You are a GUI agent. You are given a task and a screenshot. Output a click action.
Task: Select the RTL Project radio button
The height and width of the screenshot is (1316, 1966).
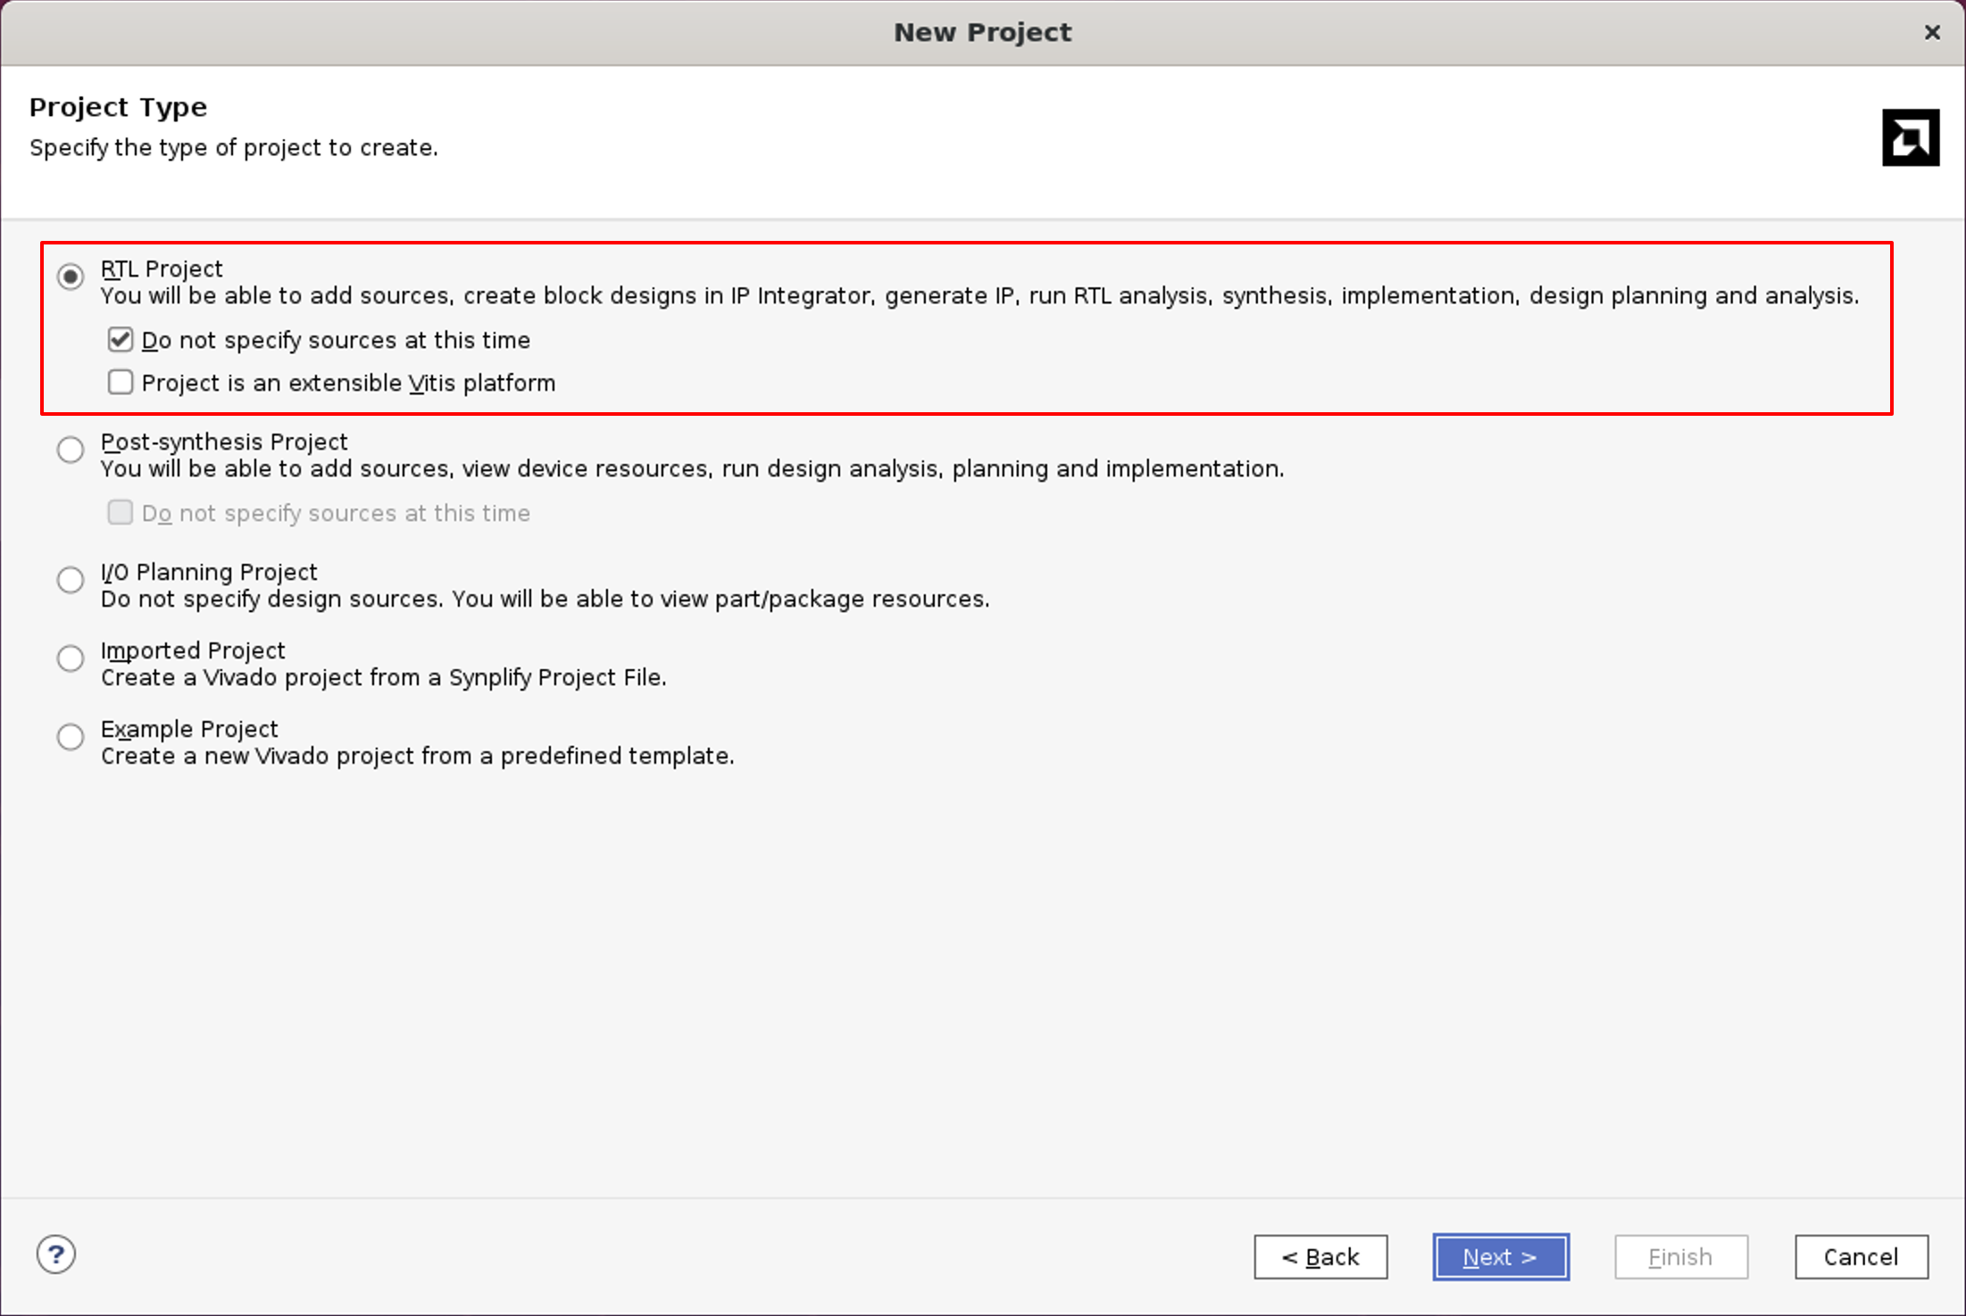point(71,277)
